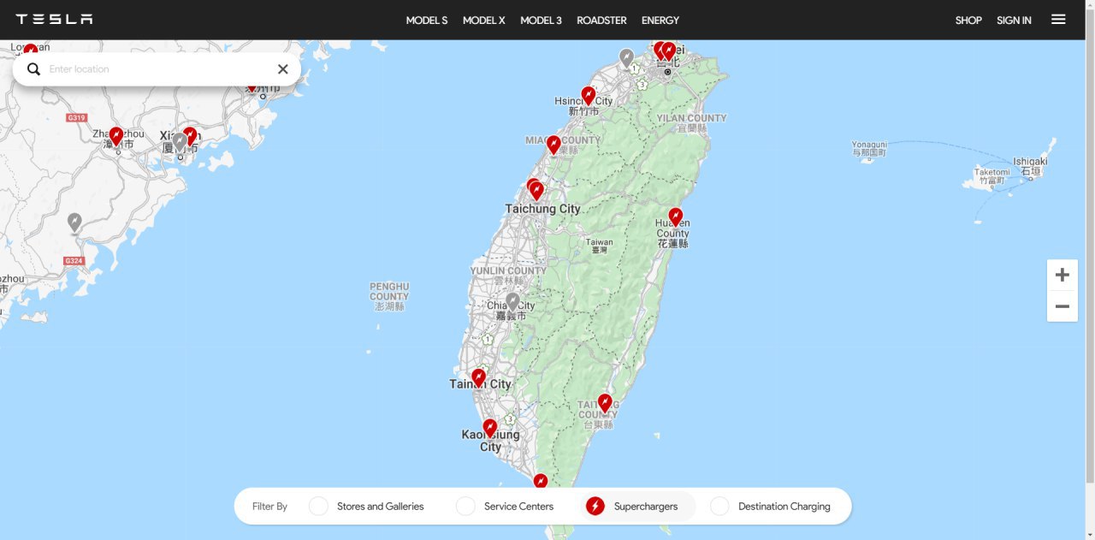The height and width of the screenshot is (540, 1095).
Task: Enable the Stores and Galleries filter
Action: pos(318,507)
